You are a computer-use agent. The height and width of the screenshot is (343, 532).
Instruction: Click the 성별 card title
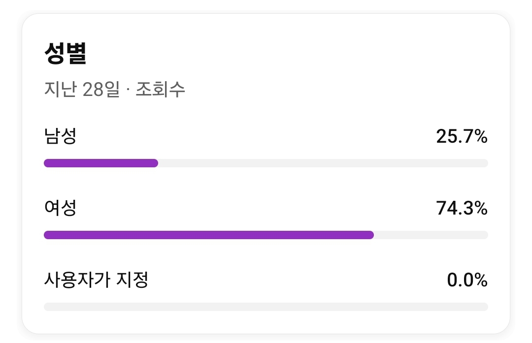tap(65, 54)
